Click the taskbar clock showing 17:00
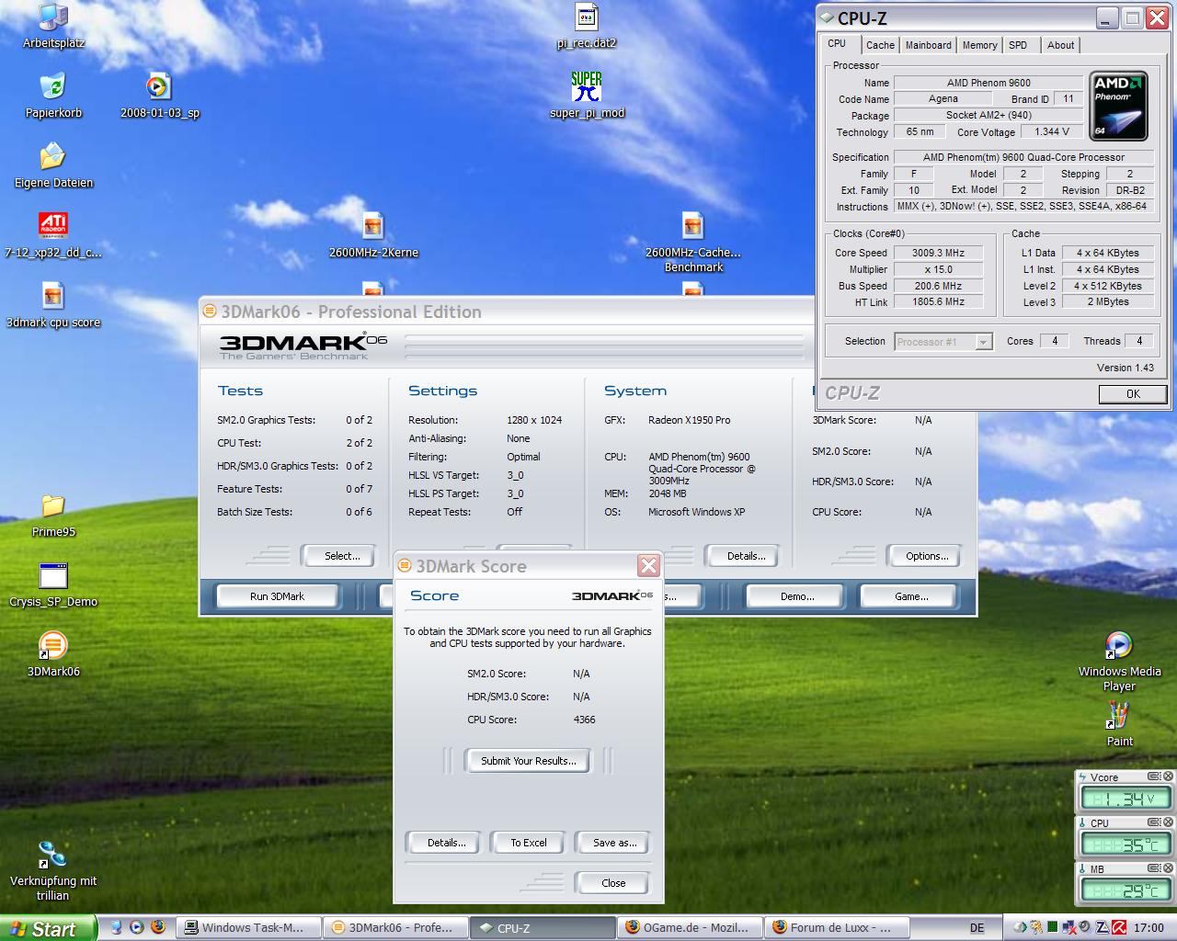 pos(1148,928)
